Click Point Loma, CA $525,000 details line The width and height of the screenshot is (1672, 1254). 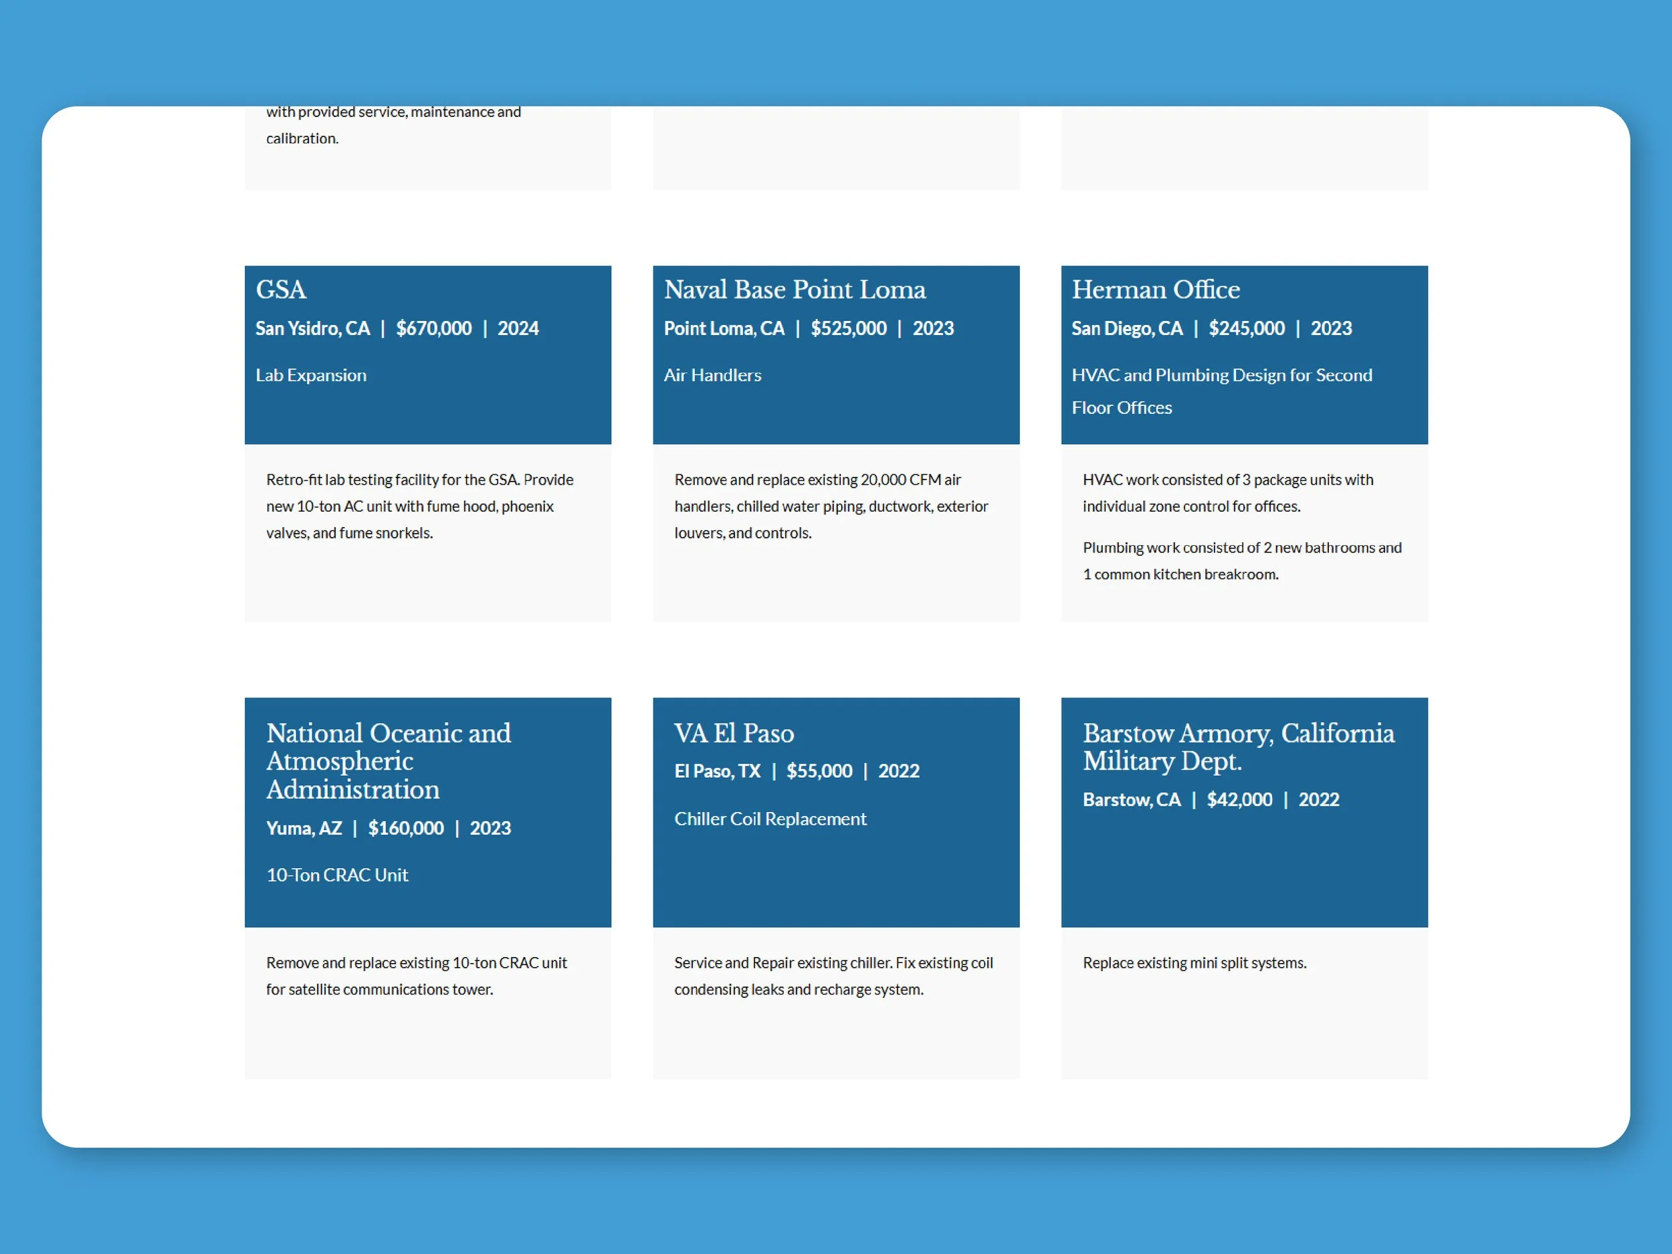tap(808, 329)
